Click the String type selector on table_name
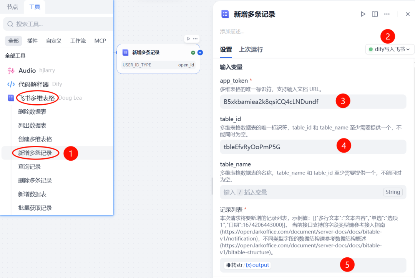Image resolution: width=415 pixels, height=278 pixels. coord(393,192)
